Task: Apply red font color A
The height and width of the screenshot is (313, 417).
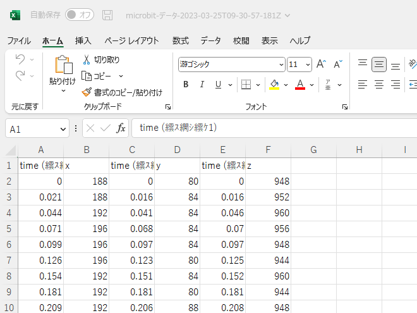Action: (x=300, y=85)
